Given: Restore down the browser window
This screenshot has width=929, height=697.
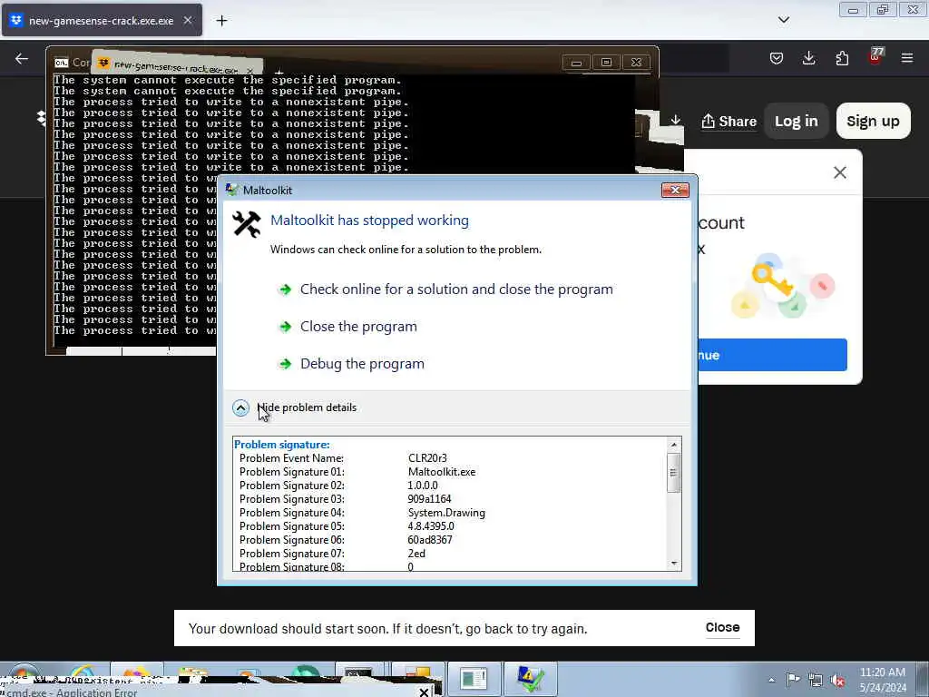Looking at the screenshot, I should click(882, 10).
